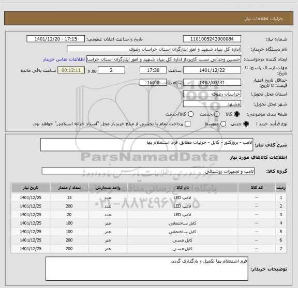Click the اطلاعات کالاهای مورد نیاز section heading
298x288 pixels.
pos(258,158)
